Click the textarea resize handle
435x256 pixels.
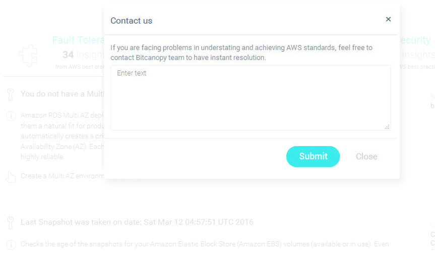click(x=387, y=127)
